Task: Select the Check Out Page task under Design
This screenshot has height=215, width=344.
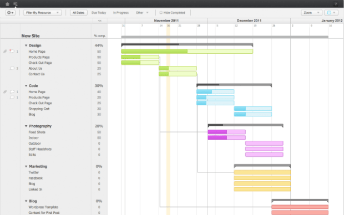Action: [x=40, y=63]
